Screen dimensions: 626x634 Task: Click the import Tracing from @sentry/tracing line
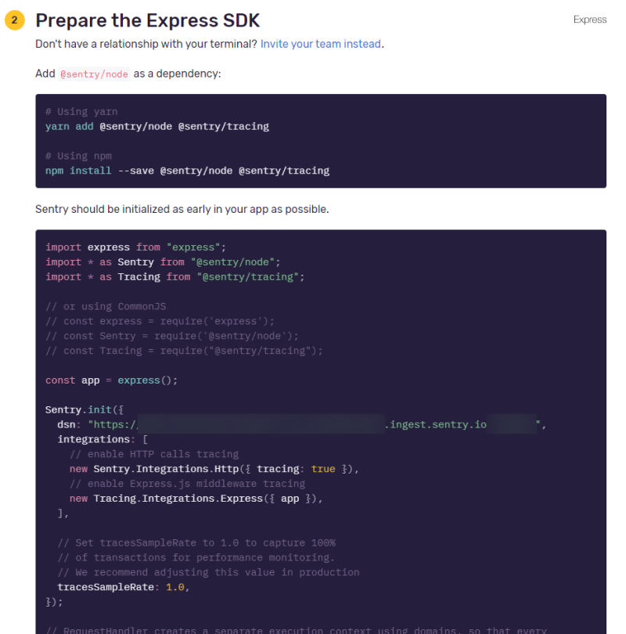click(x=174, y=277)
